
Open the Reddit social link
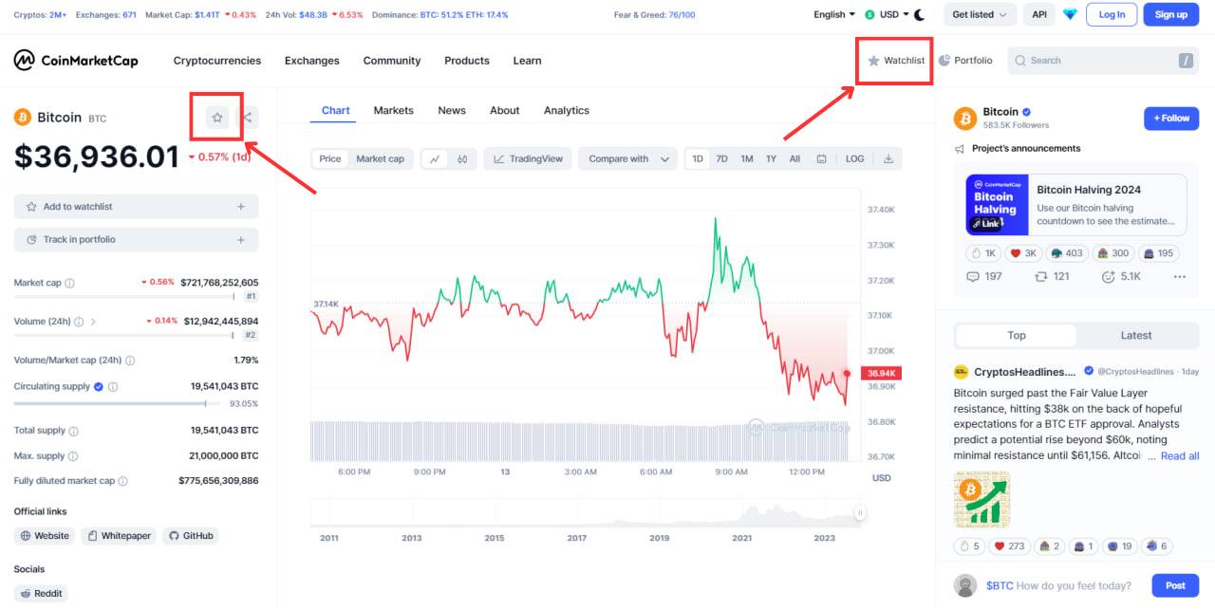[x=41, y=594]
